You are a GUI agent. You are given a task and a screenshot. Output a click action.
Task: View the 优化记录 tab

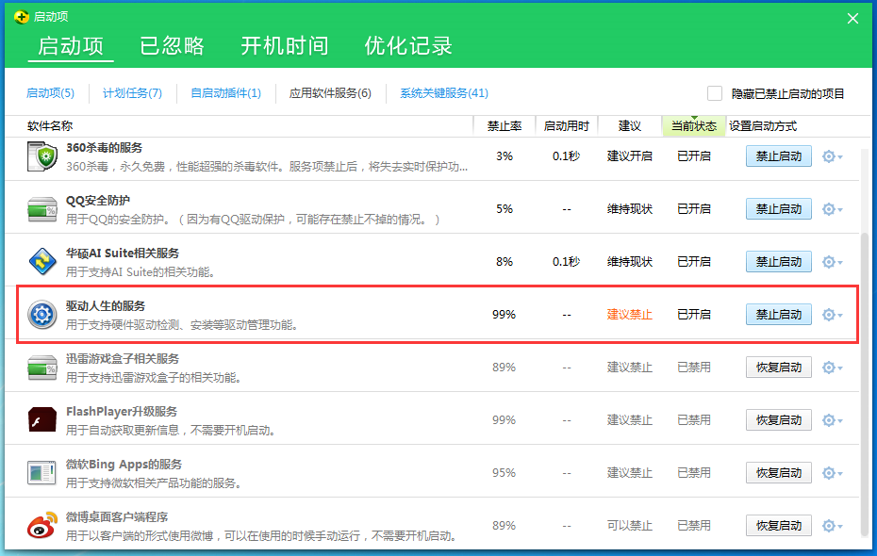(407, 44)
